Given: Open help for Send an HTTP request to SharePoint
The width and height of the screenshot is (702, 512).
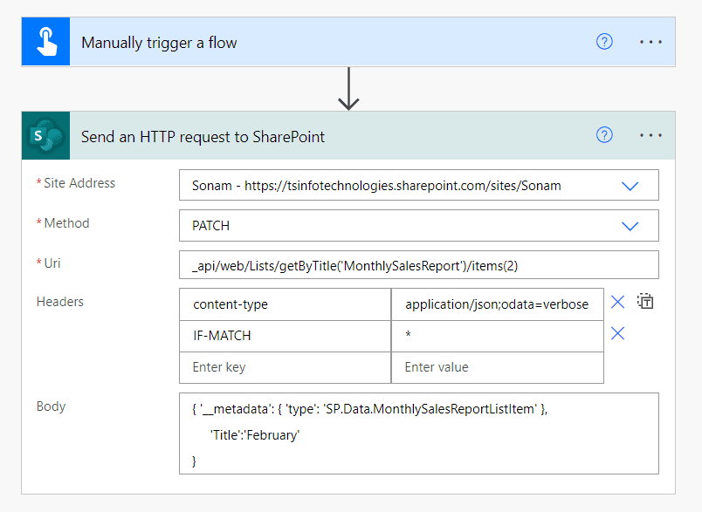Looking at the screenshot, I should click(x=604, y=134).
